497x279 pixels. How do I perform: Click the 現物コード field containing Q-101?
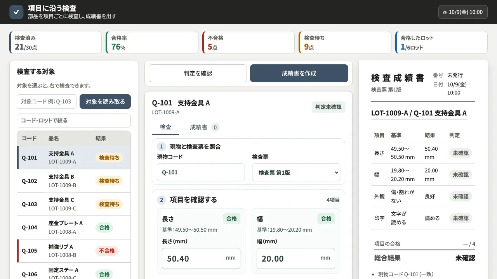[201, 172]
